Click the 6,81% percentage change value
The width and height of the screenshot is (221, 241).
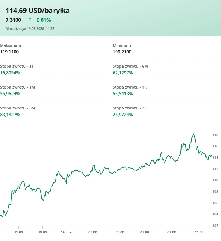click(x=44, y=20)
